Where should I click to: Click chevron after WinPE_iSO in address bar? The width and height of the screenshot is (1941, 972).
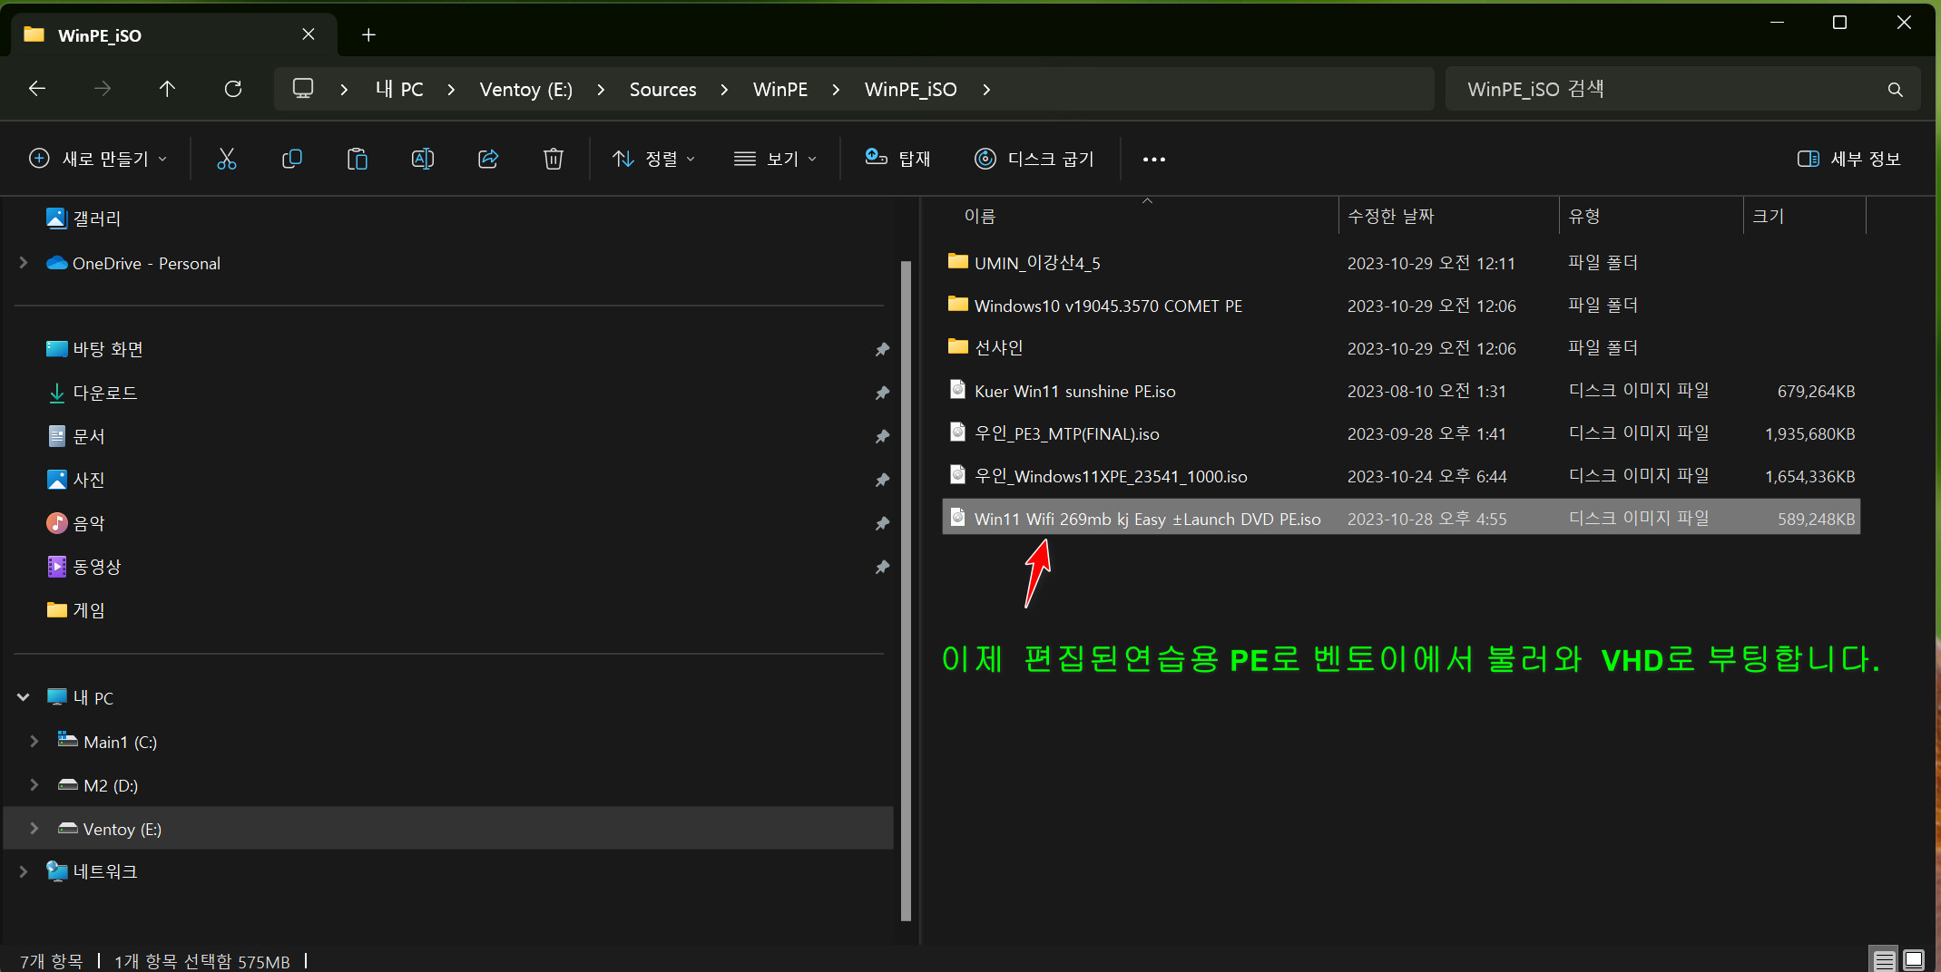coord(986,89)
